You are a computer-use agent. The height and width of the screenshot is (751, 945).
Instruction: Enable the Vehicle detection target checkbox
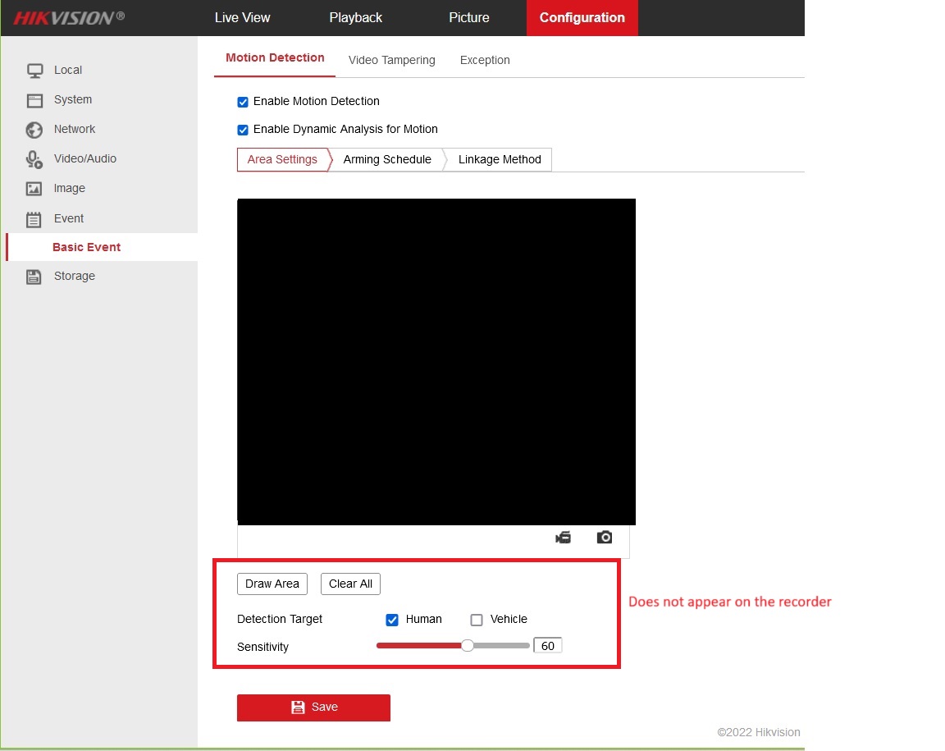(477, 620)
